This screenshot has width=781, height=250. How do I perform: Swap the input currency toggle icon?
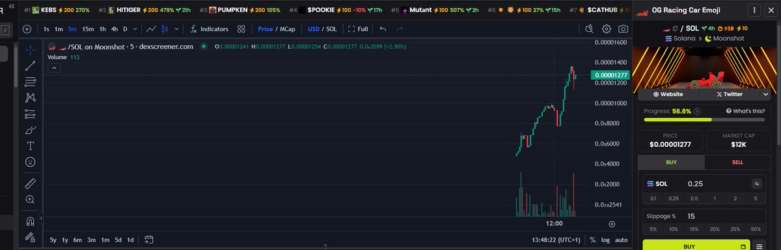756,184
